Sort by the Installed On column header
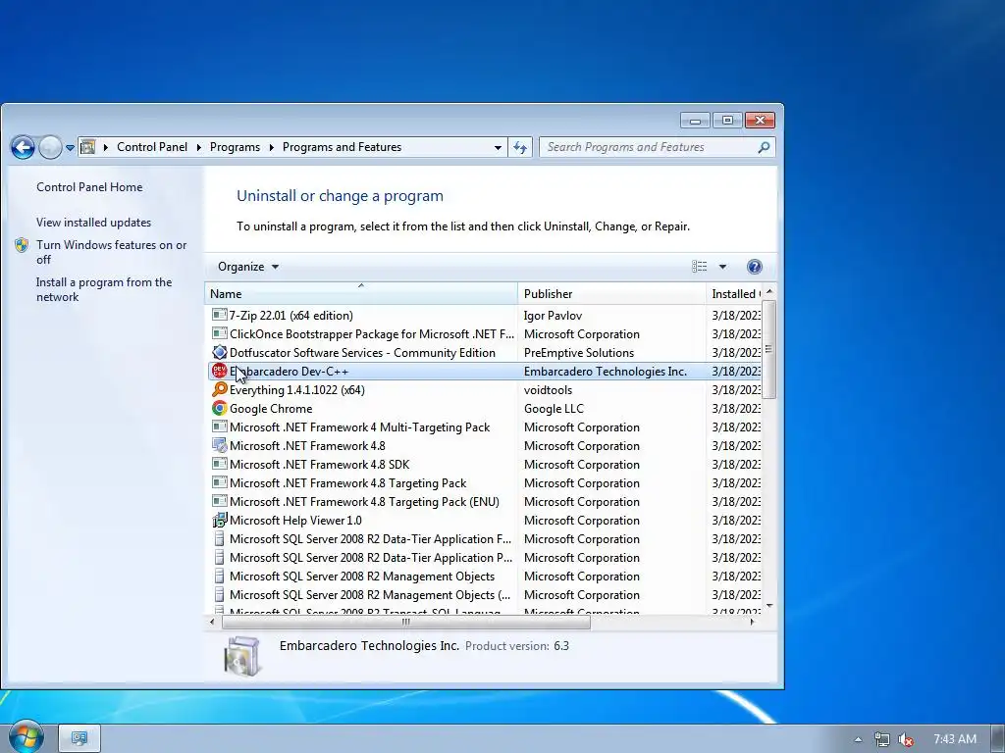1005x753 pixels. 734,293
